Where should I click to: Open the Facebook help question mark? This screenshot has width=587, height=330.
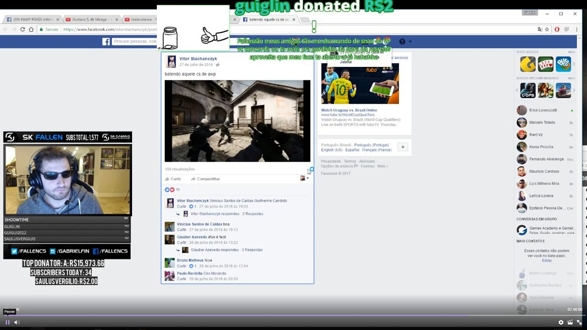coord(402,42)
